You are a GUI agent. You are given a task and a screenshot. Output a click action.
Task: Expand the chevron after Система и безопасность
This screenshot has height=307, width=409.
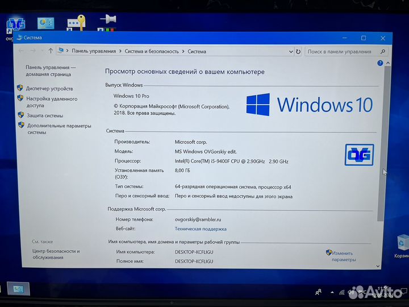183,51
